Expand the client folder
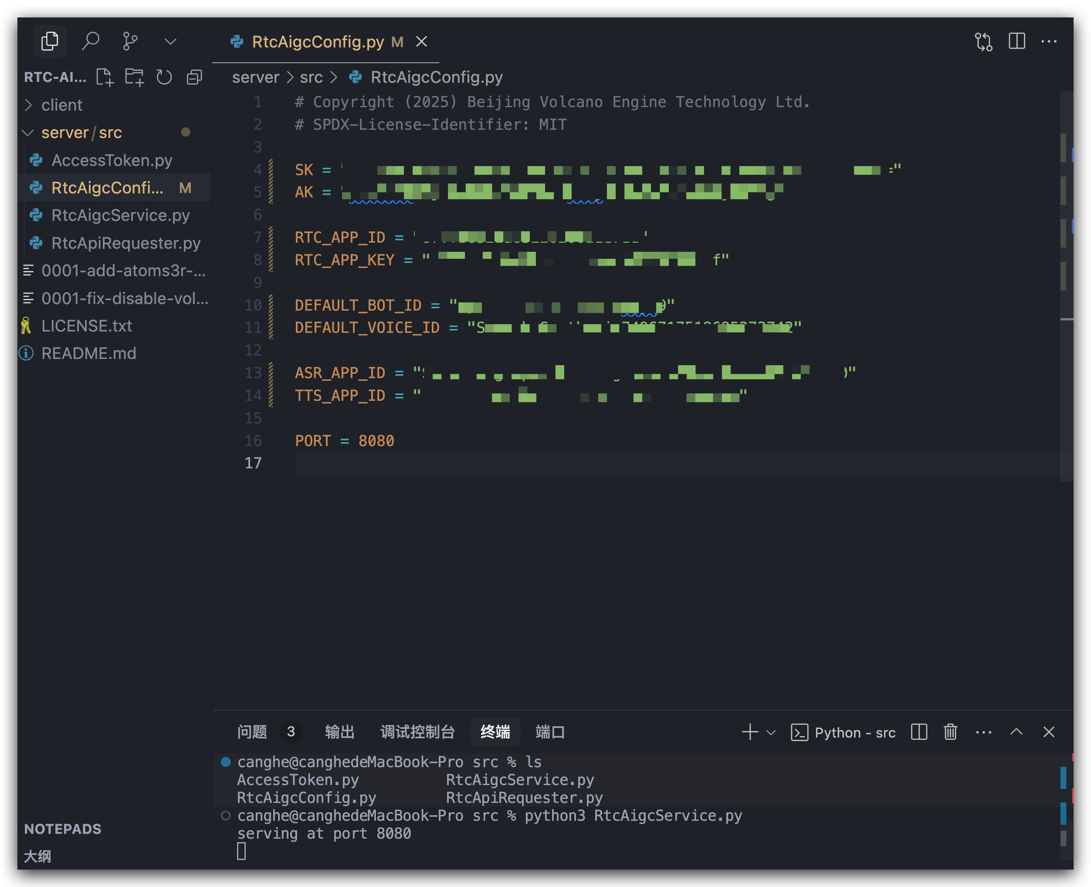This screenshot has width=1091, height=887. (61, 105)
